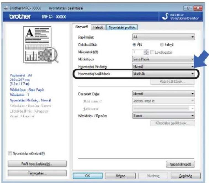The width and height of the screenshot is (209, 183).
Task: Open the Oldal sorrend dropdown
Action: pos(163,101)
